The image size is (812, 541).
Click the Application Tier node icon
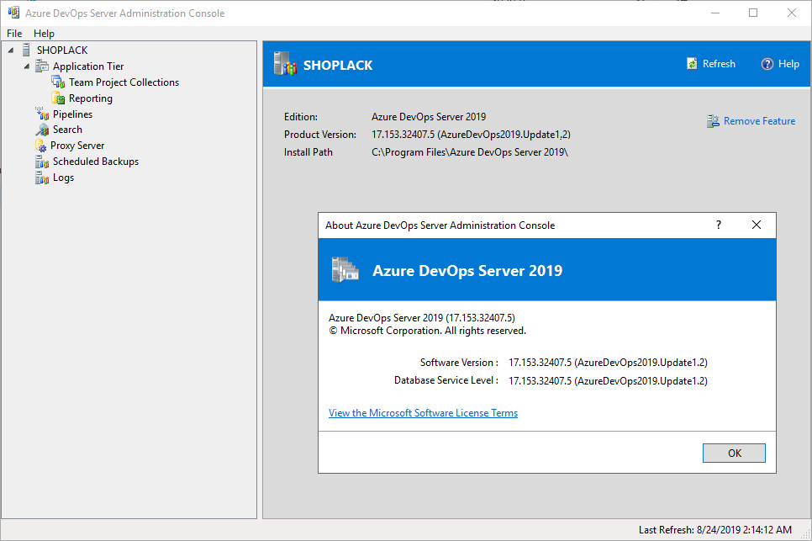click(42, 66)
